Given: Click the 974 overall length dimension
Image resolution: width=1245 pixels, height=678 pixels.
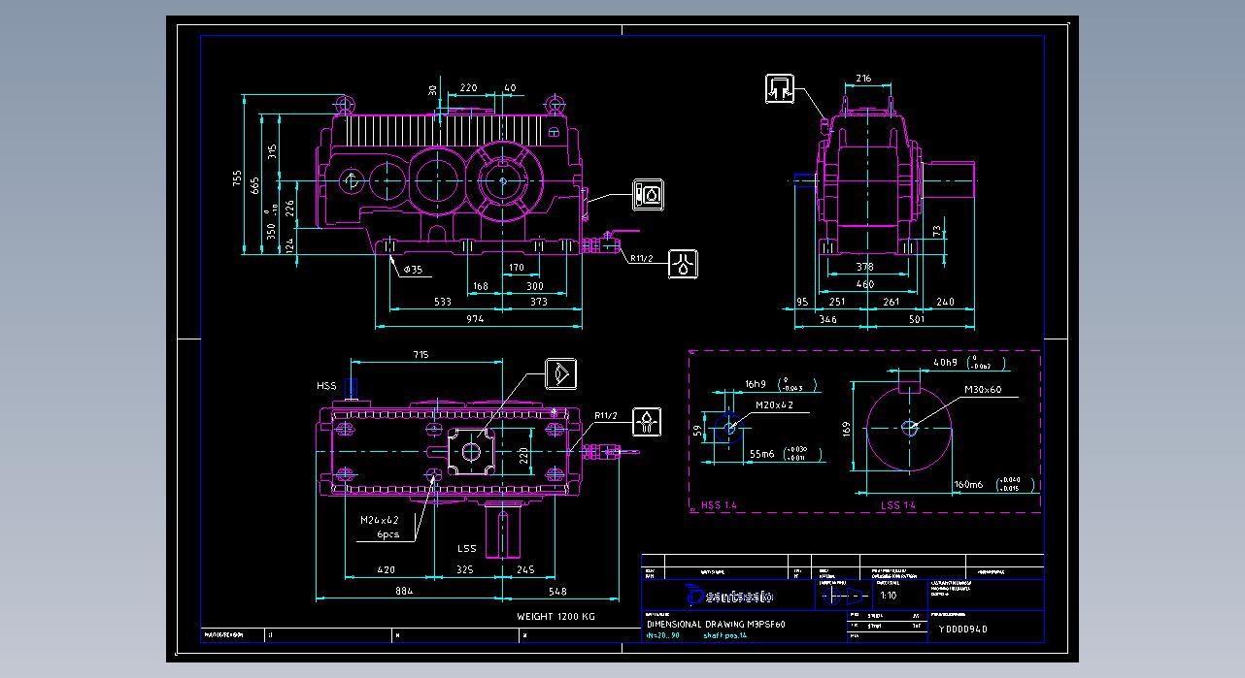Looking at the screenshot, I should (475, 318).
